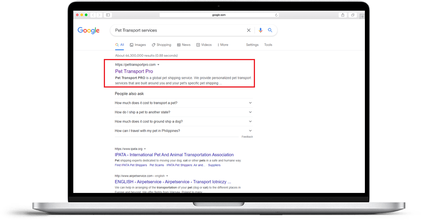Image resolution: width=421 pixels, height=220 pixels.
Task: Open the IPATA International Pet Transportation link
Action: (174, 155)
